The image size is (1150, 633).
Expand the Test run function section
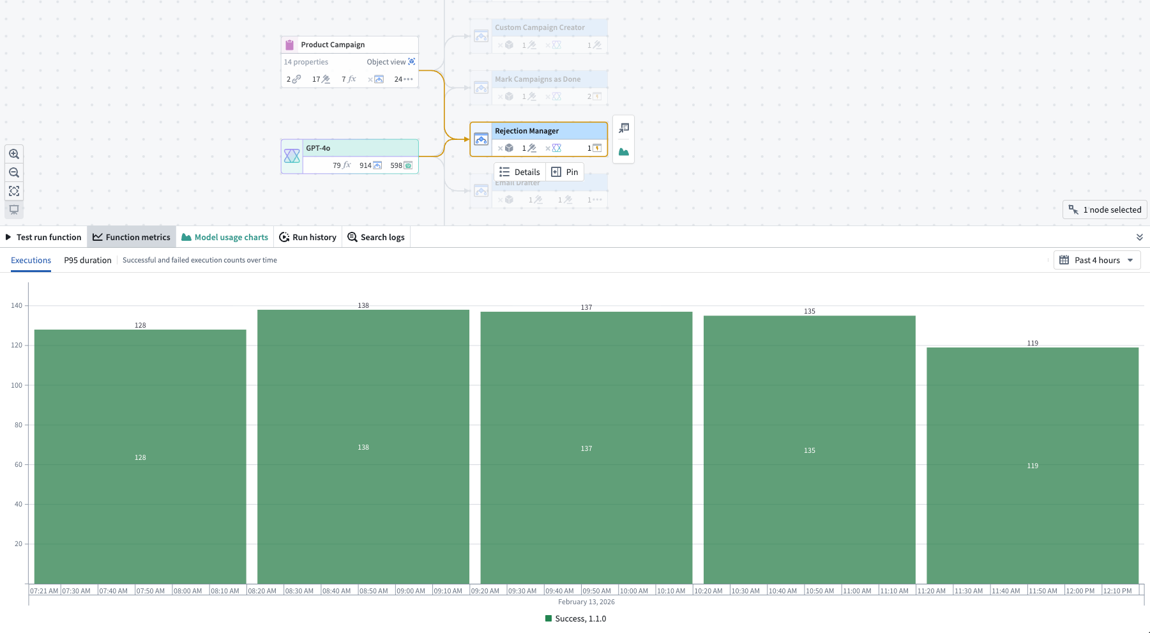[43, 237]
